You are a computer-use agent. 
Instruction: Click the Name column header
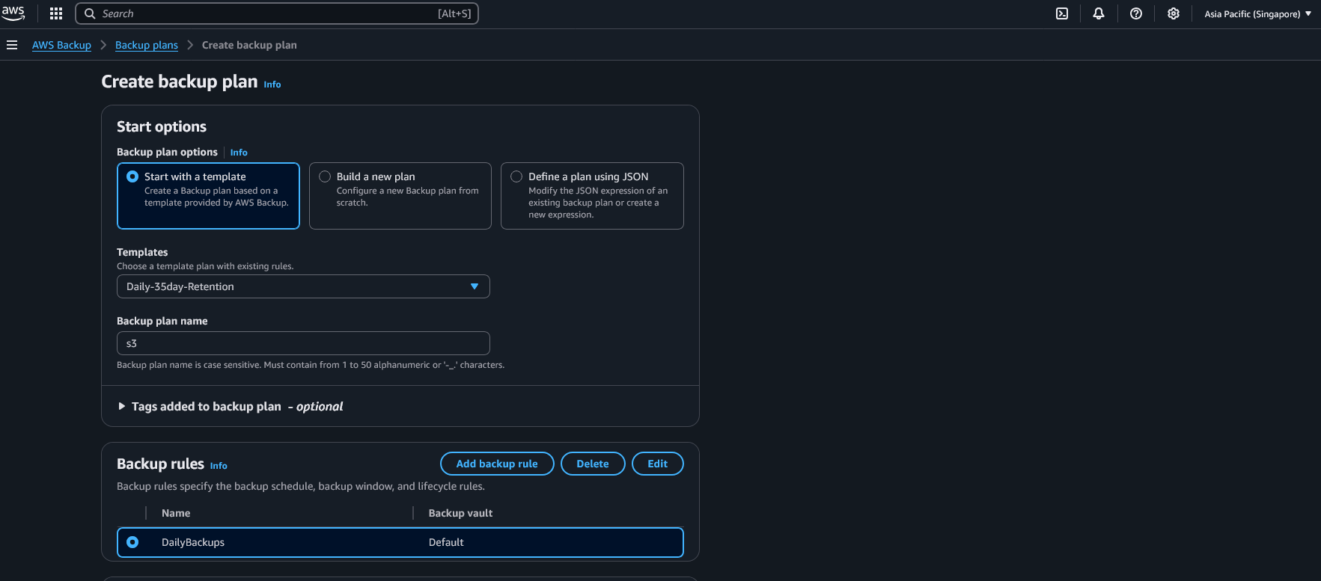click(176, 513)
